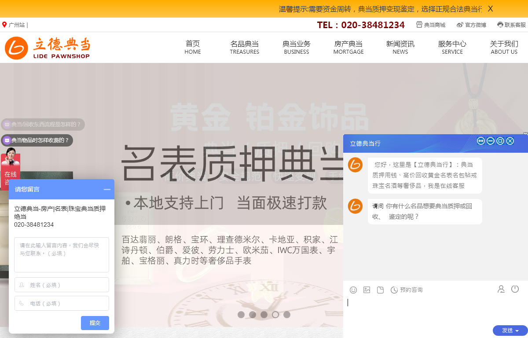Click the 姓名 name input field
The width and height of the screenshot is (528, 338).
pos(62,285)
